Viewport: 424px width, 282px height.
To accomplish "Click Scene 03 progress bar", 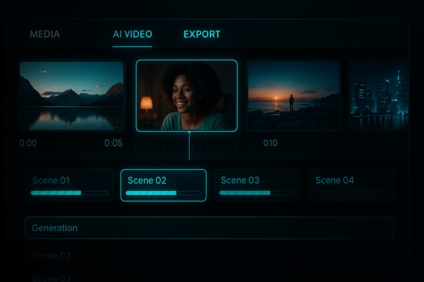I will click(257, 193).
